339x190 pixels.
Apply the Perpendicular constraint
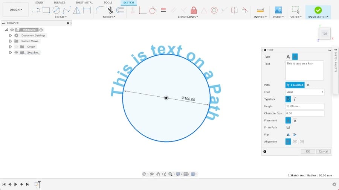142,10
